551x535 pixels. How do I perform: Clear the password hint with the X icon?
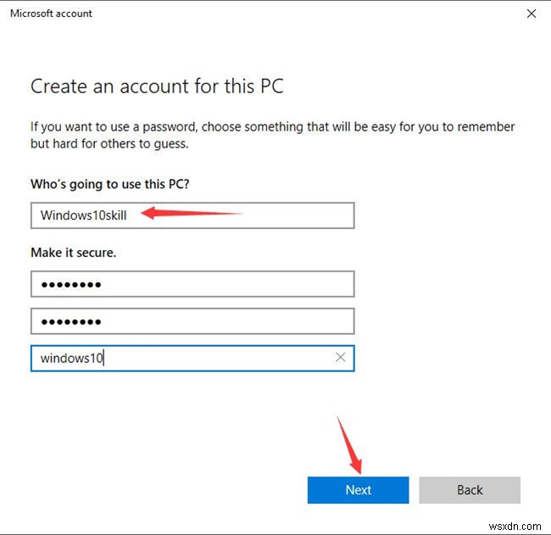340,358
